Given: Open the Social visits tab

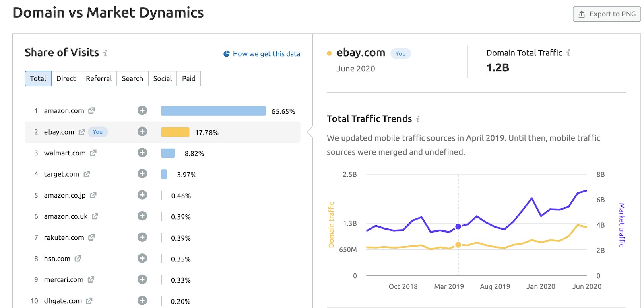Looking at the screenshot, I should (x=162, y=78).
